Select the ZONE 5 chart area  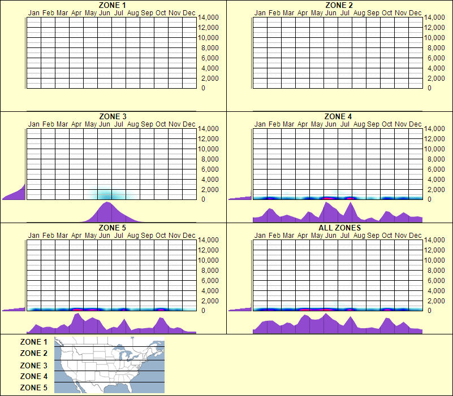111,277
